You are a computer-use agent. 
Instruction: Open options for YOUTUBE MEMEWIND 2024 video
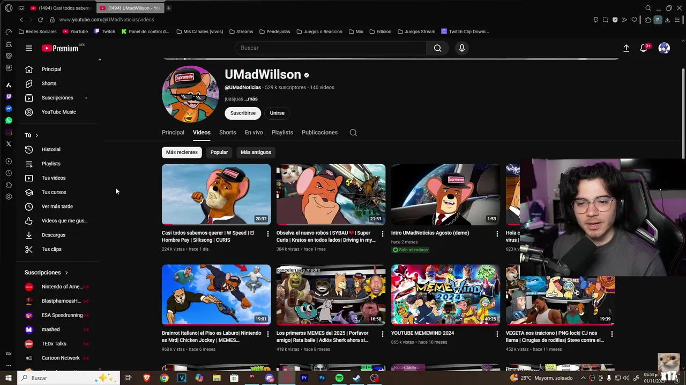pyautogui.click(x=497, y=334)
